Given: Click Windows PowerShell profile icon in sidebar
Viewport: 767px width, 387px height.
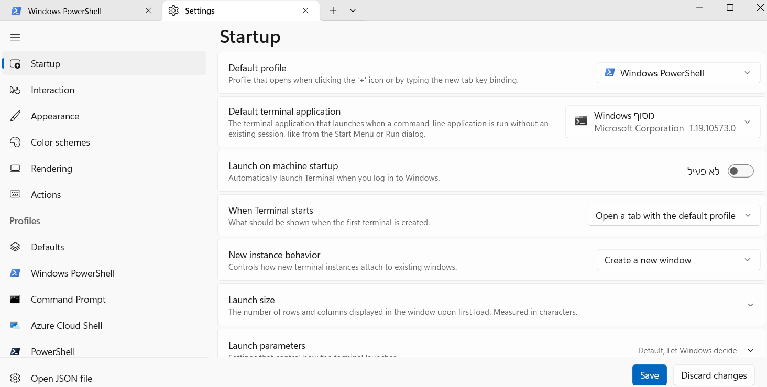Looking at the screenshot, I should (x=15, y=273).
